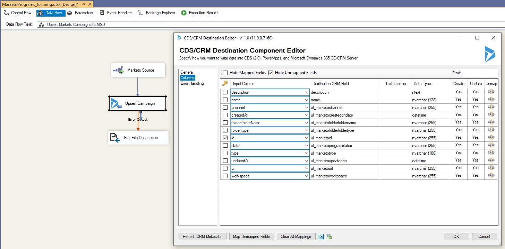The width and height of the screenshot is (505, 249).
Task: Click inside the Find search field
Action: tap(480, 73)
